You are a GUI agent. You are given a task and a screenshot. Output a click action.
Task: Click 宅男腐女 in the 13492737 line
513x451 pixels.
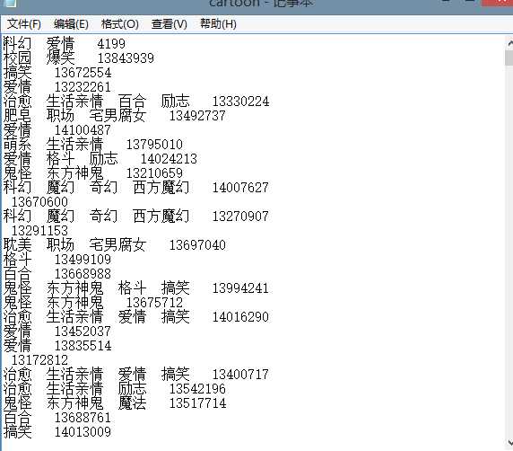(117, 115)
